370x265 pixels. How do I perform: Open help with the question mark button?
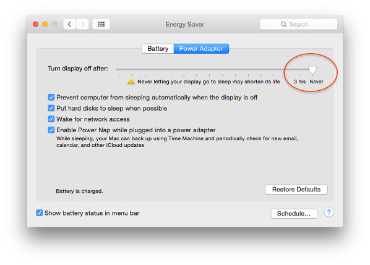click(x=329, y=212)
